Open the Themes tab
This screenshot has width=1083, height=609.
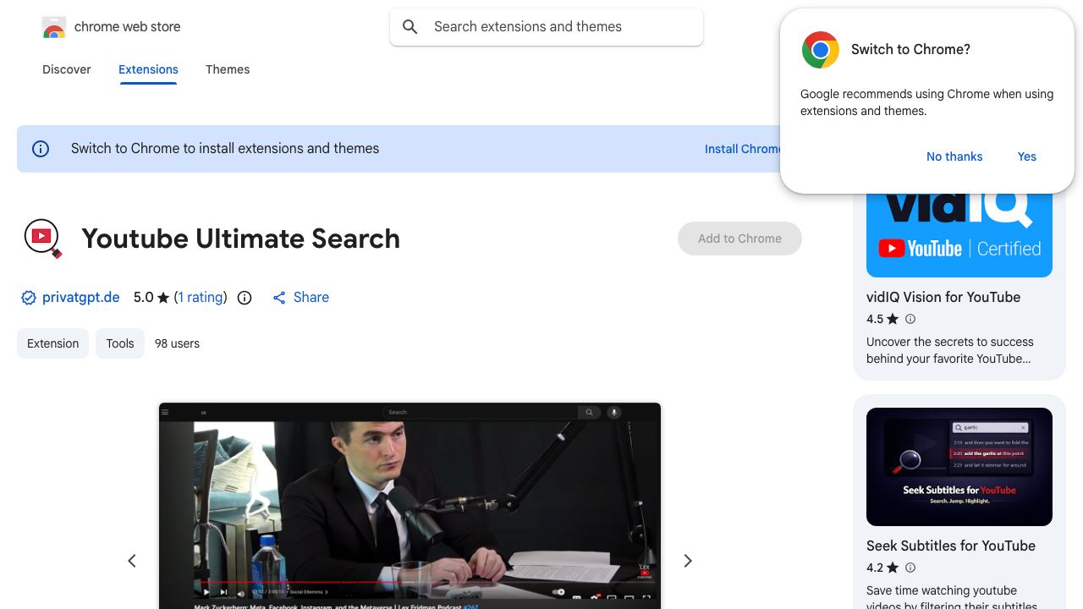coord(228,69)
